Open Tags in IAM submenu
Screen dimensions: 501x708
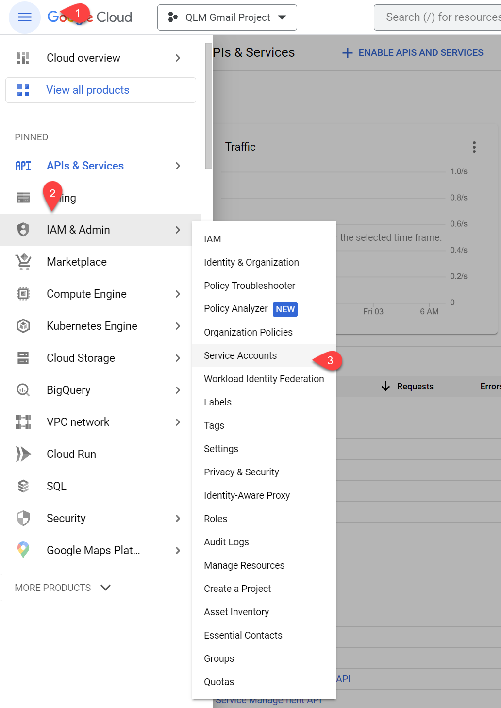point(264,425)
